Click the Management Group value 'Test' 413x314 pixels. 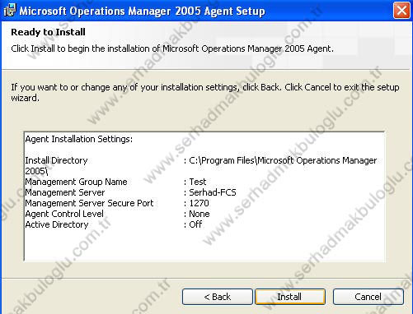198,182
